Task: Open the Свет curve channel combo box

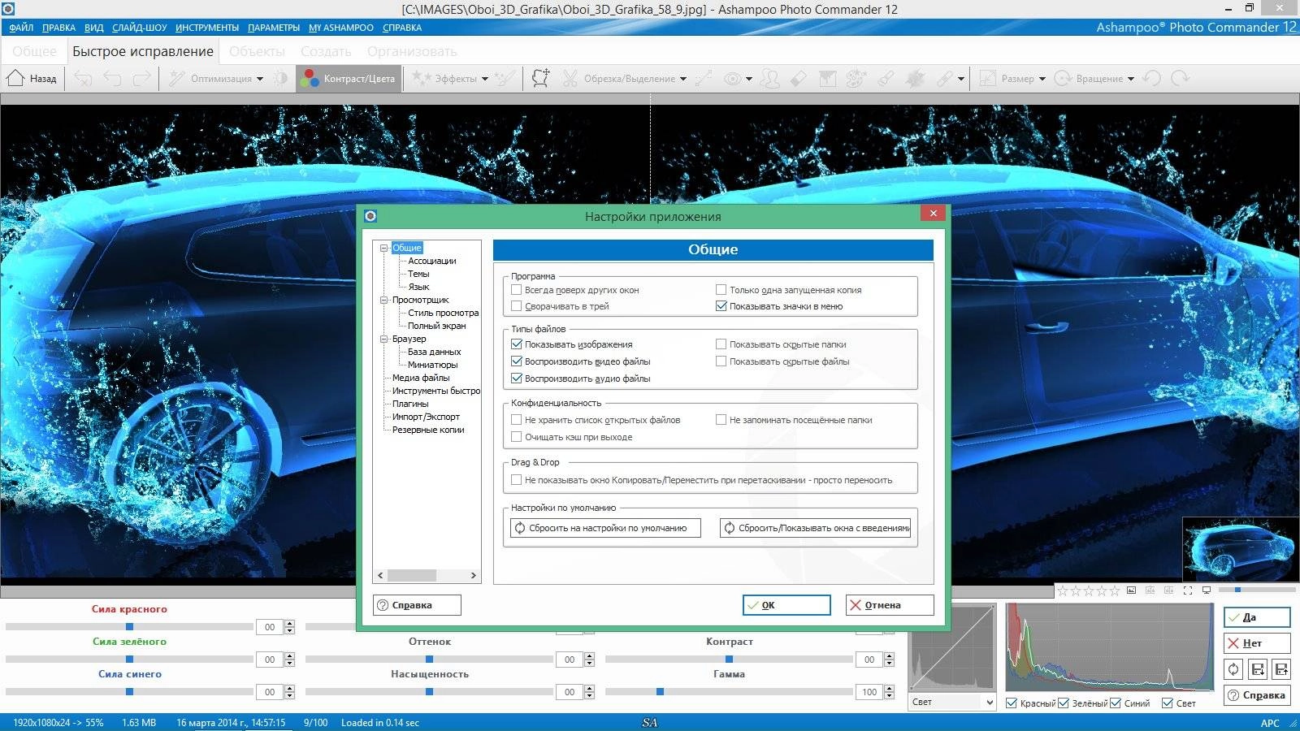Action: pos(951,702)
